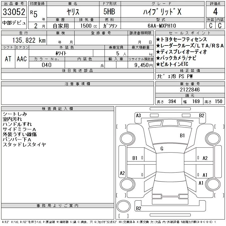Viewport: 226px width, 226px height.
Task: Click the recycle deposit 9,450円
Action: [144, 65]
